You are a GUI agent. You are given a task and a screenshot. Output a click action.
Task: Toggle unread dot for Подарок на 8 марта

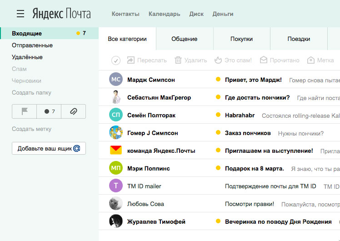(x=218, y=168)
